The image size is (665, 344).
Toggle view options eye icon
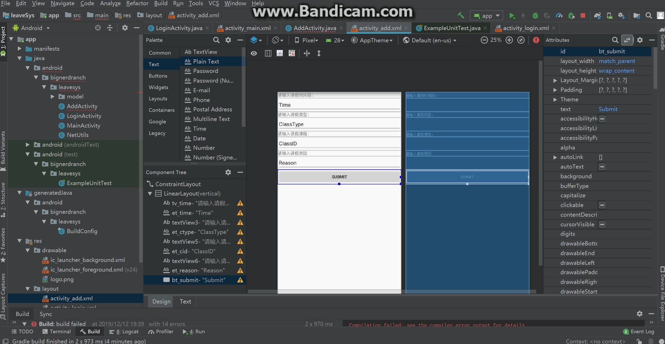point(254,54)
